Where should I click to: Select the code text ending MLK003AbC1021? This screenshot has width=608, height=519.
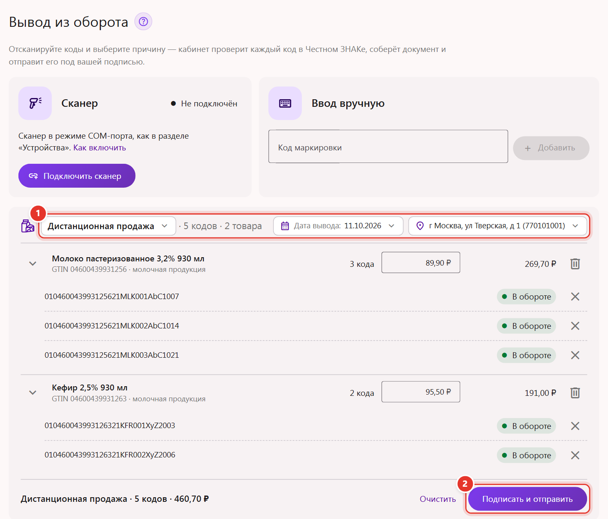pyautogui.click(x=112, y=355)
